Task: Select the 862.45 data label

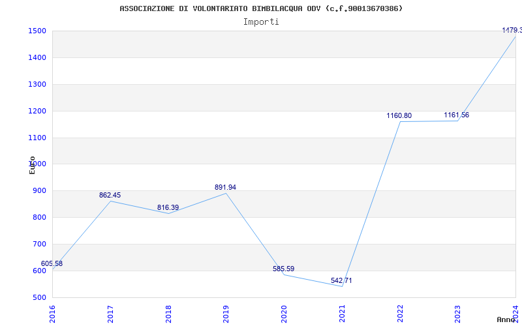Action: pyautogui.click(x=110, y=195)
